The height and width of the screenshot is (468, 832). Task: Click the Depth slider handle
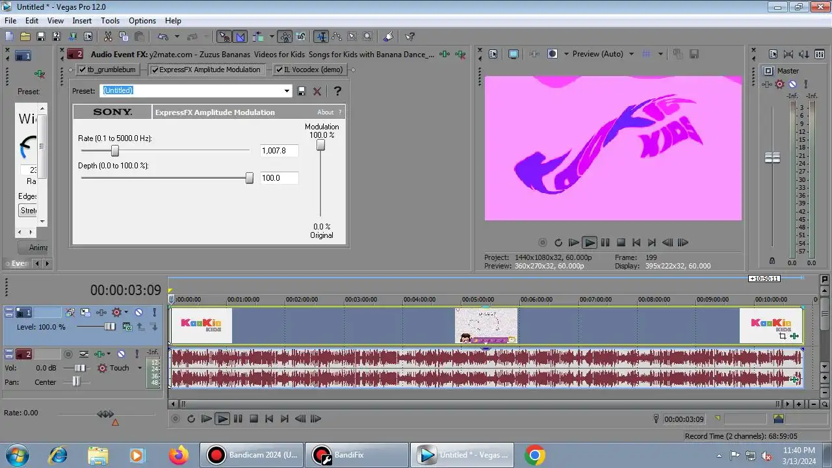click(249, 178)
